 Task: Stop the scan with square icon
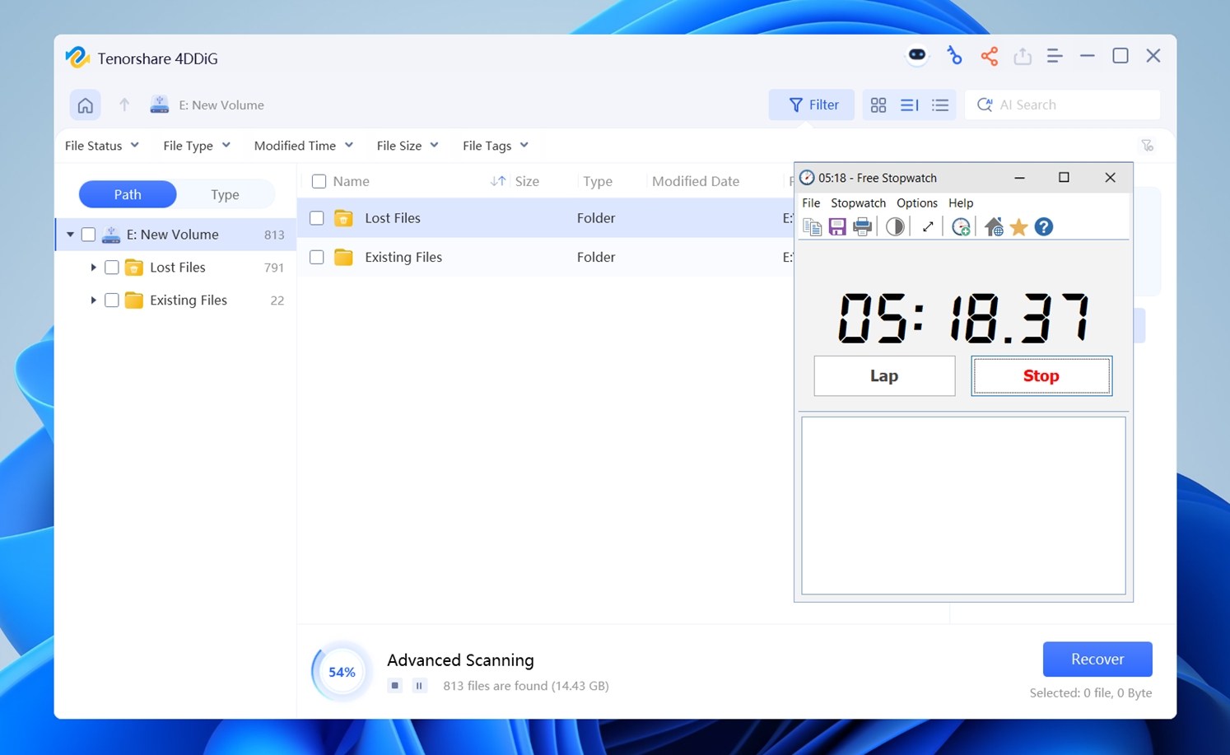click(x=395, y=685)
